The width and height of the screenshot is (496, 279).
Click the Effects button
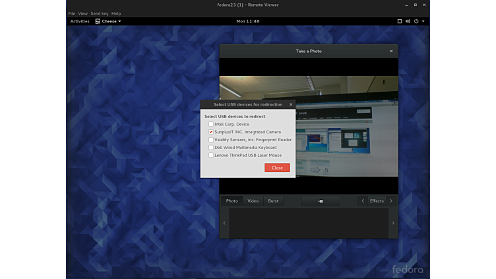377,201
